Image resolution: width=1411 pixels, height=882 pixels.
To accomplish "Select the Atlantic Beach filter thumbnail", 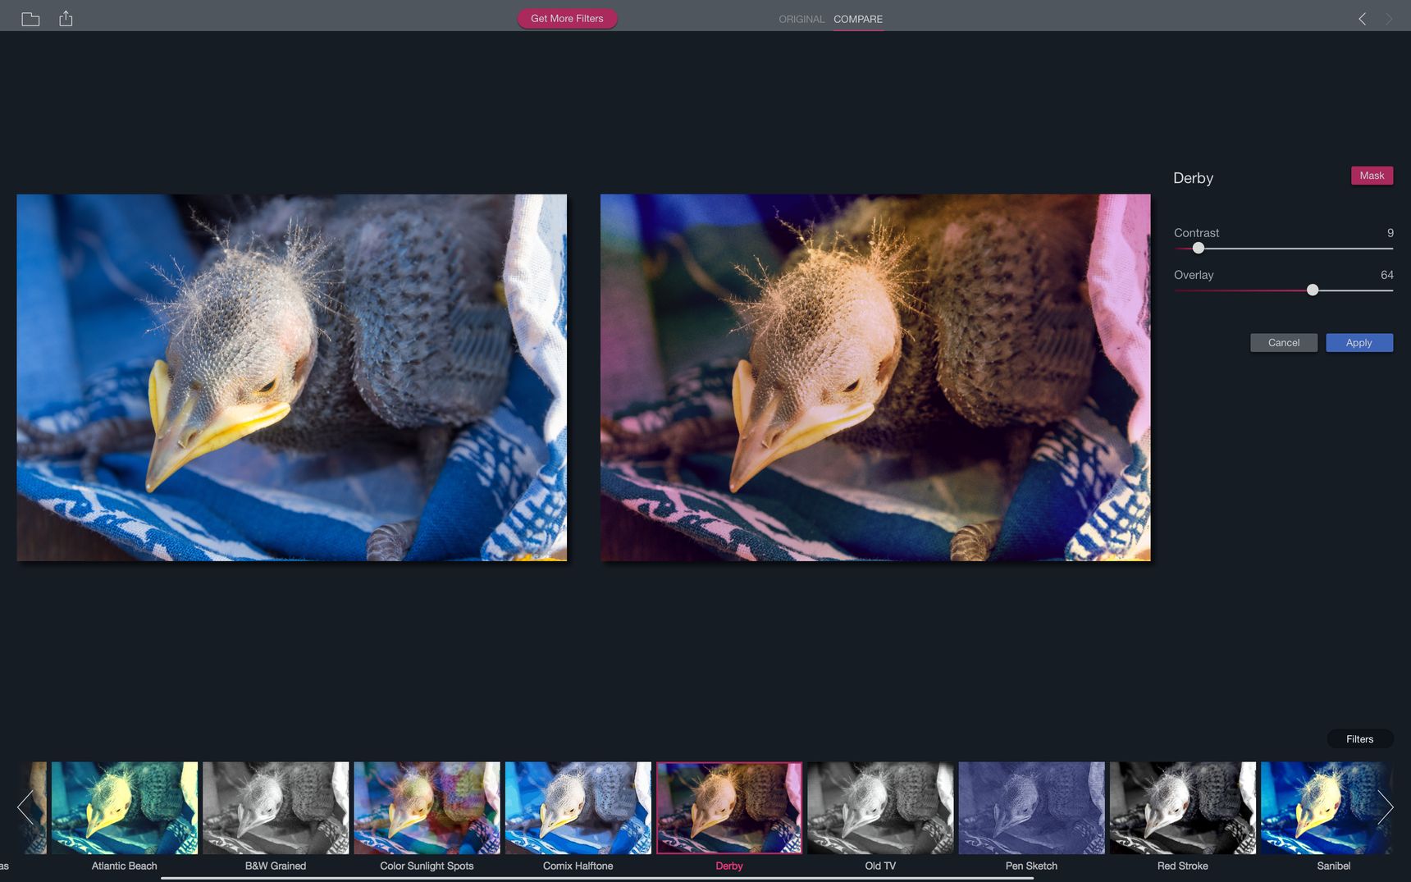I will point(125,808).
